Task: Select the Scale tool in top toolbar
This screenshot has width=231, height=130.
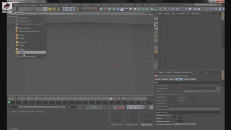Action: (50, 9)
